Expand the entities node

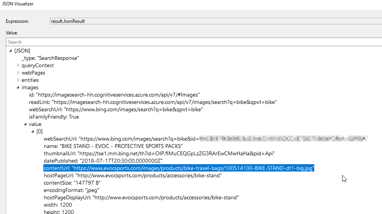pos(18,80)
